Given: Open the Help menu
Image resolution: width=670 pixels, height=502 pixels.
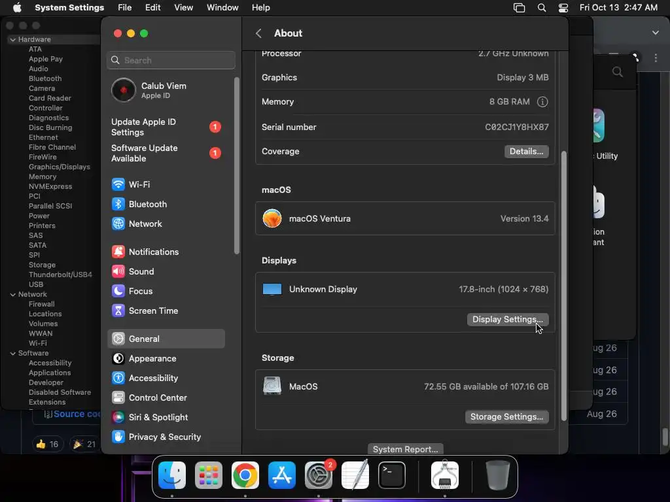Looking at the screenshot, I should point(260,8).
